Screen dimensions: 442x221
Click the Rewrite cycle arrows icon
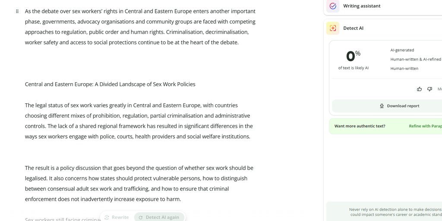click(x=107, y=218)
